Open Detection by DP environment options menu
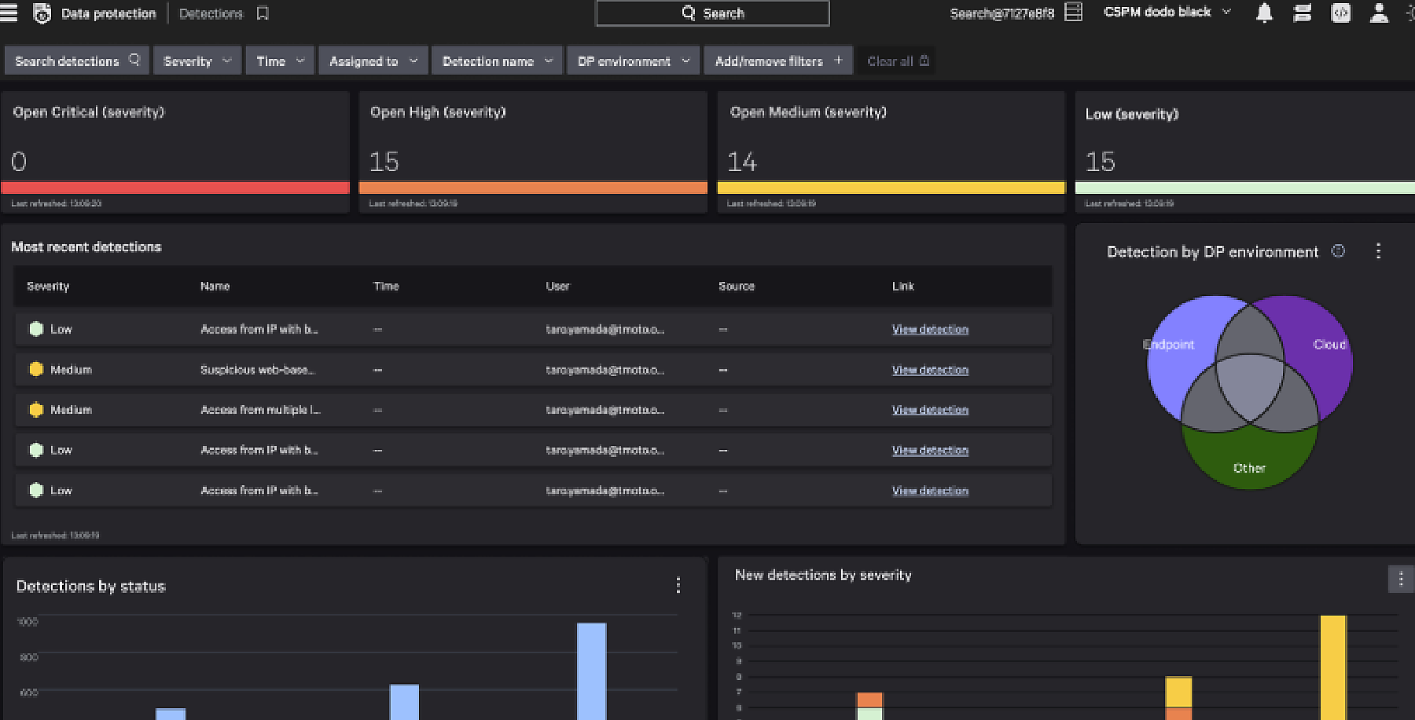 tap(1378, 251)
